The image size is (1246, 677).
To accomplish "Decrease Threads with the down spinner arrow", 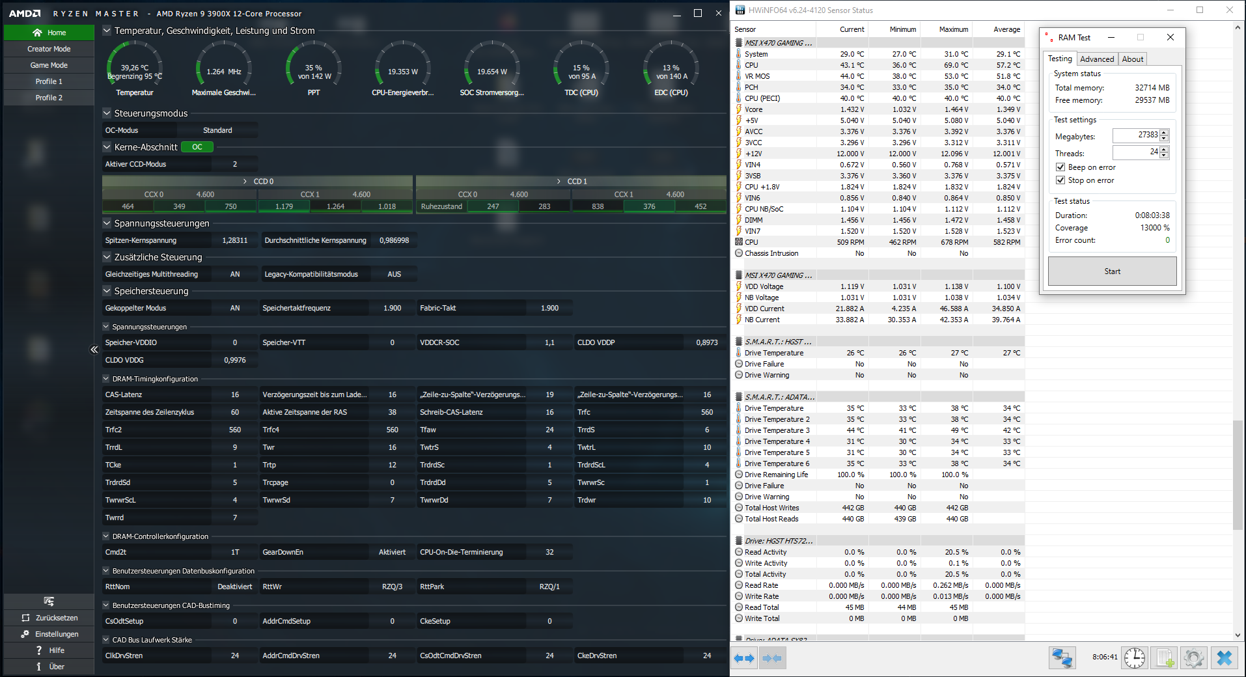I will click(1165, 156).
